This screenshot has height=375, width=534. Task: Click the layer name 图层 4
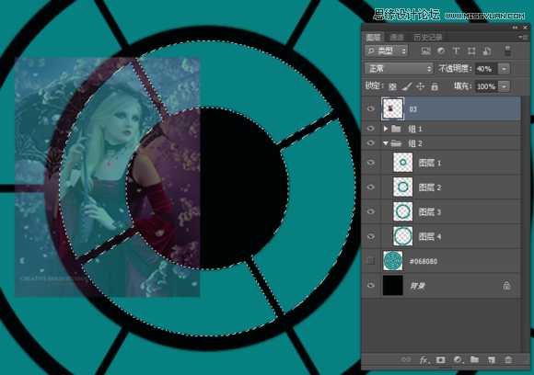[430, 236]
